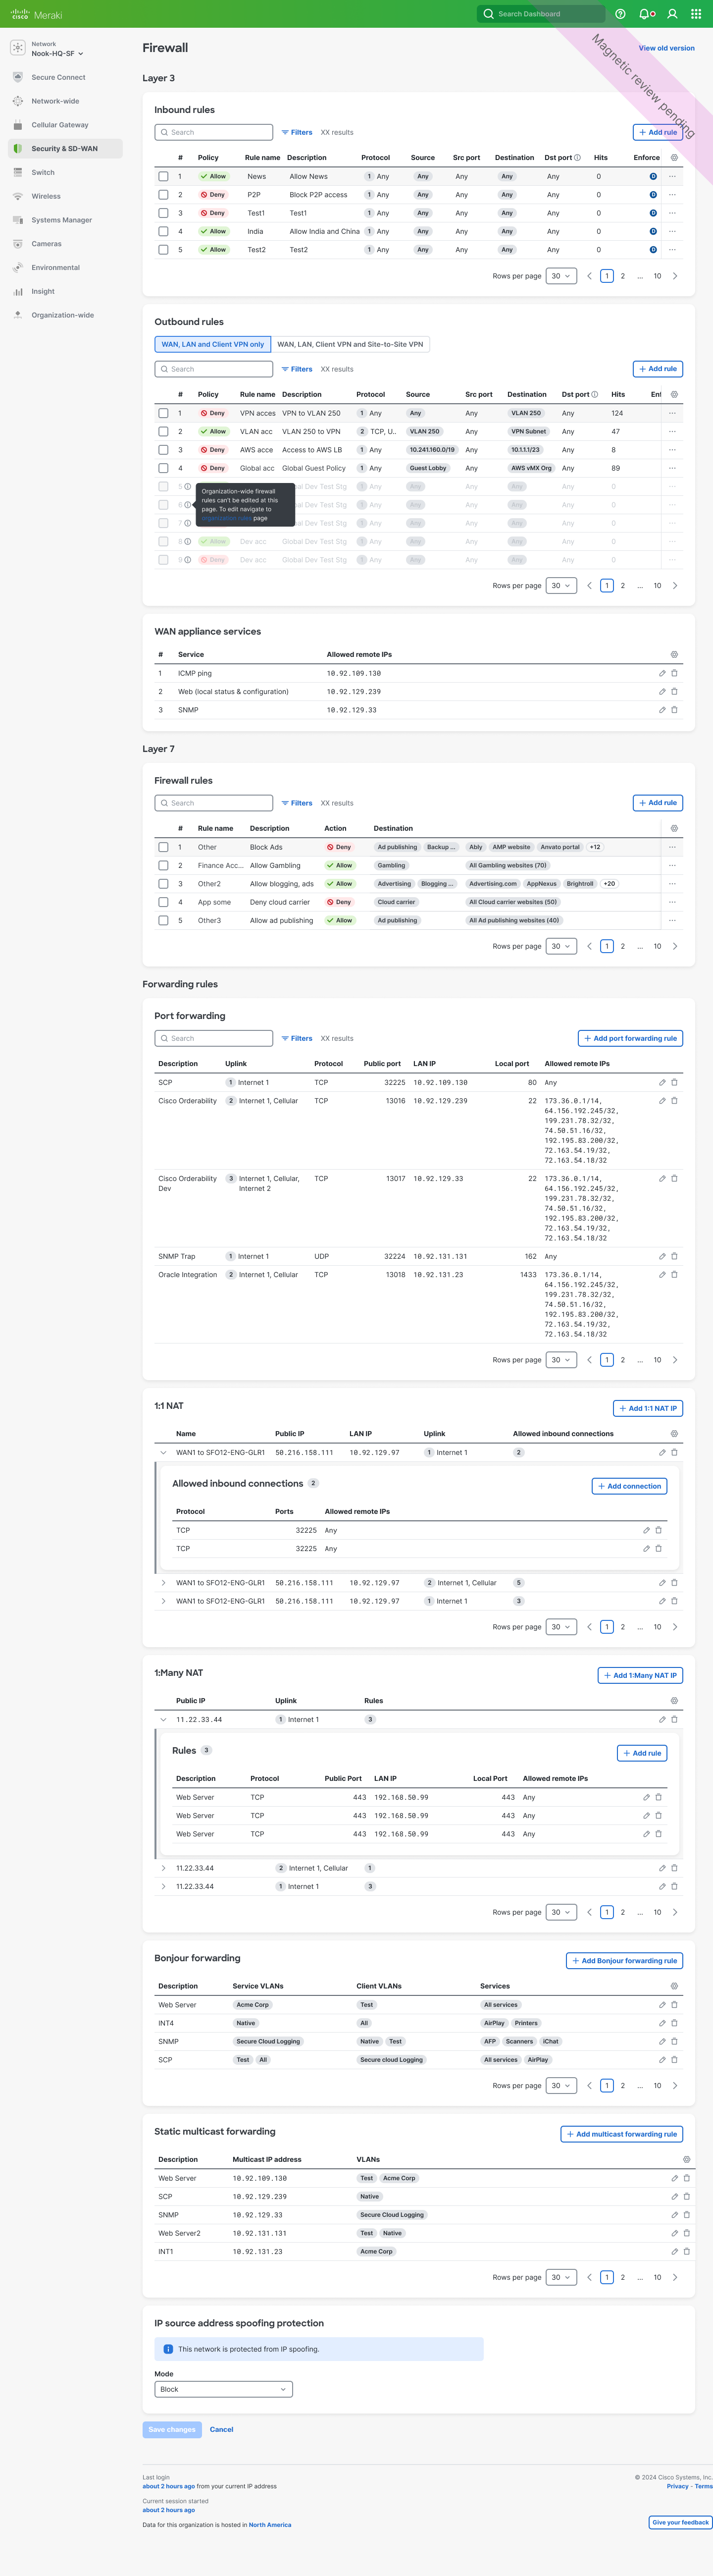713x2576 pixels.
Task: Click the Port forwarding search field
Action: tap(214, 1039)
